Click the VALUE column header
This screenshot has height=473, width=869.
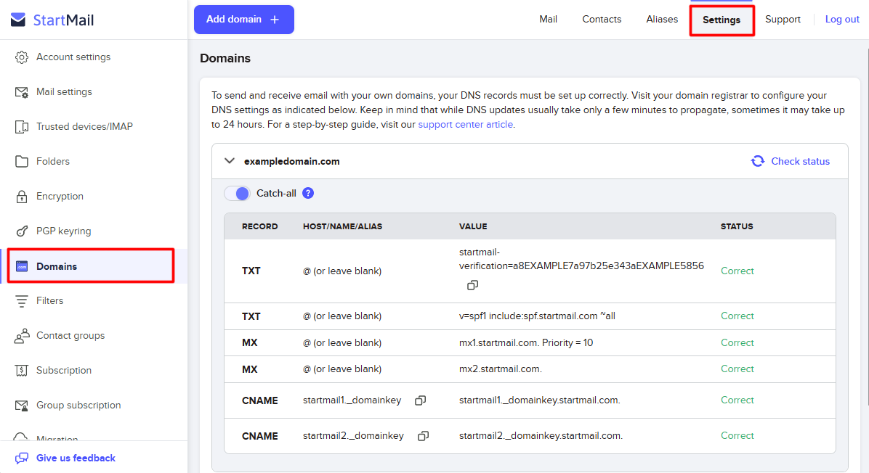pos(473,226)
